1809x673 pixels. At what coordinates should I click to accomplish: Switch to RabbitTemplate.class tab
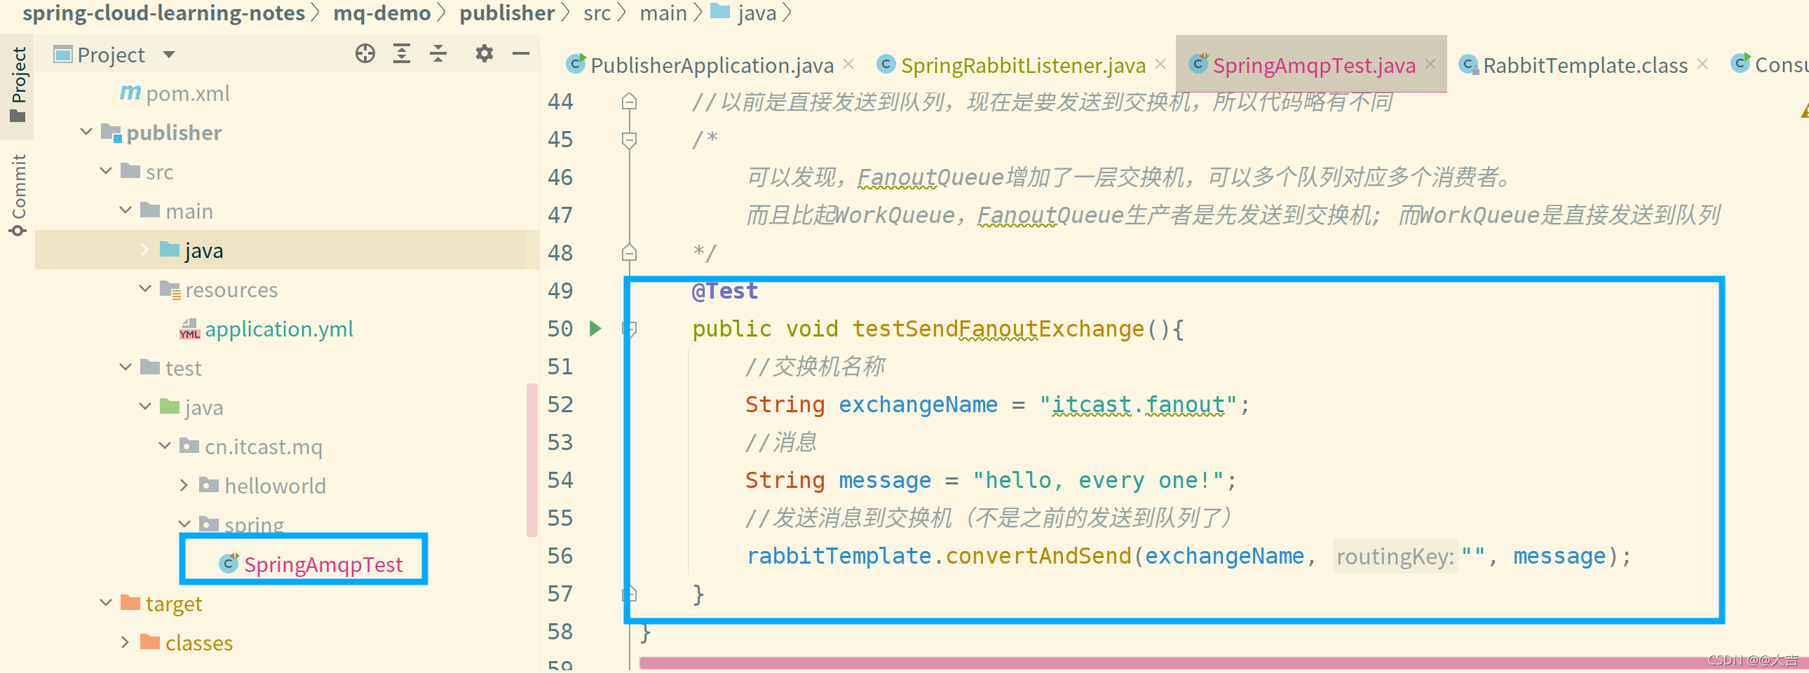tap(1585, 65)
